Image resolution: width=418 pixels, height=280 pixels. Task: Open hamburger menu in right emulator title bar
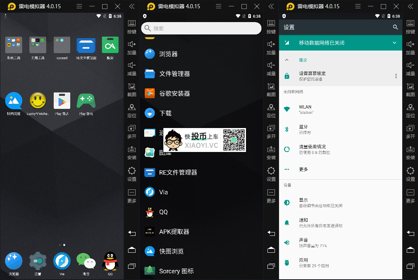coord(358,6)
